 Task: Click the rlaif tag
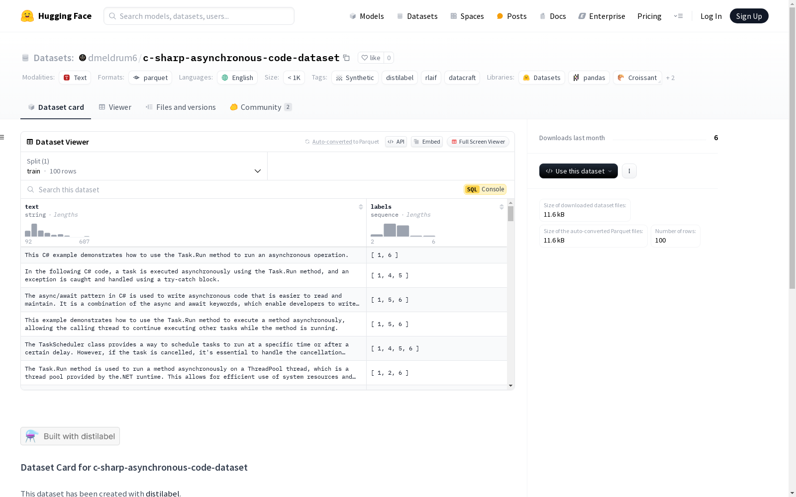[x=431, y=78]
